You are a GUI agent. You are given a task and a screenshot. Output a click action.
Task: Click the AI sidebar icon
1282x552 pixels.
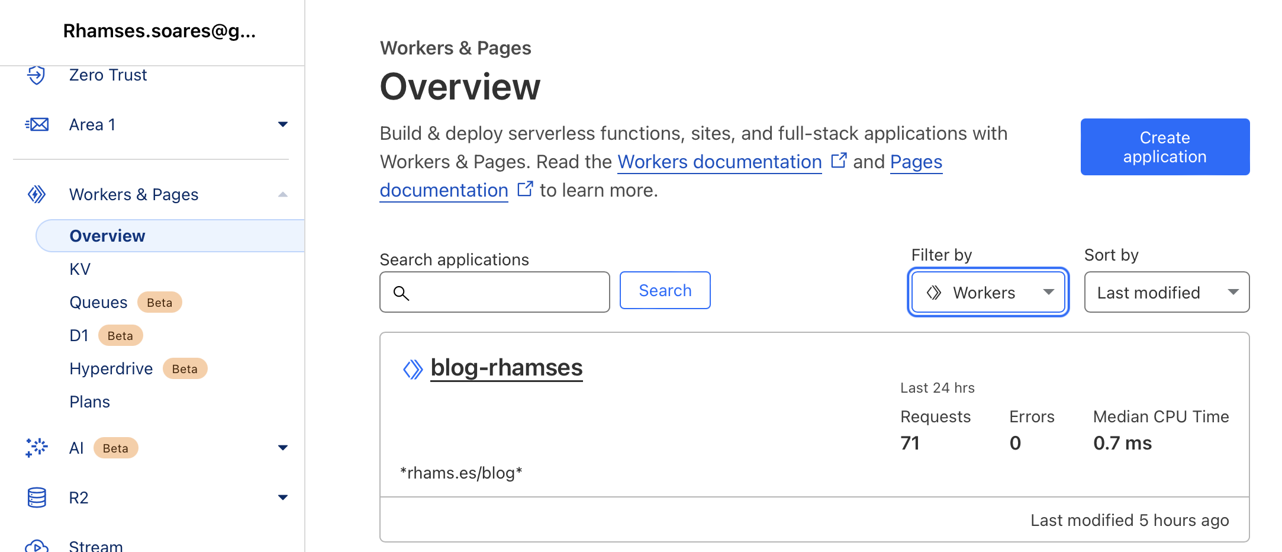click(x=37, y=448)
